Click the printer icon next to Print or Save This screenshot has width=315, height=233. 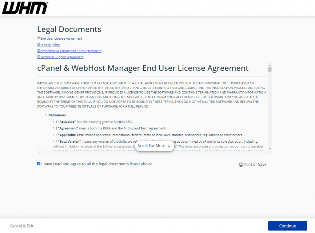tap(241, 164)
